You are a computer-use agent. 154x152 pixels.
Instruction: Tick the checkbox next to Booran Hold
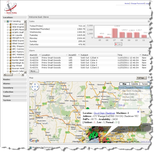click(x=8, y=69)
